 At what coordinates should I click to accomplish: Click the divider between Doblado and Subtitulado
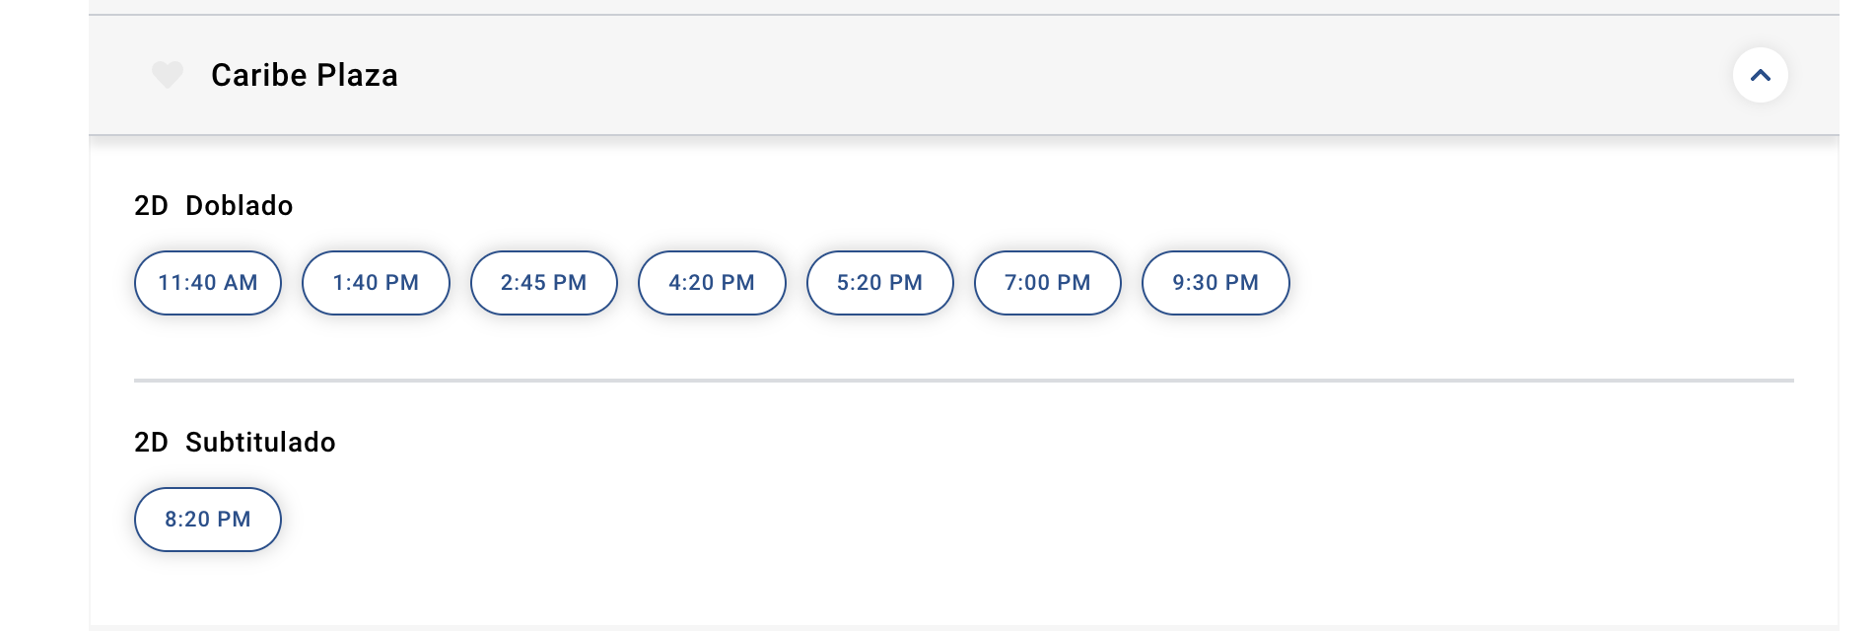[964, 380]
